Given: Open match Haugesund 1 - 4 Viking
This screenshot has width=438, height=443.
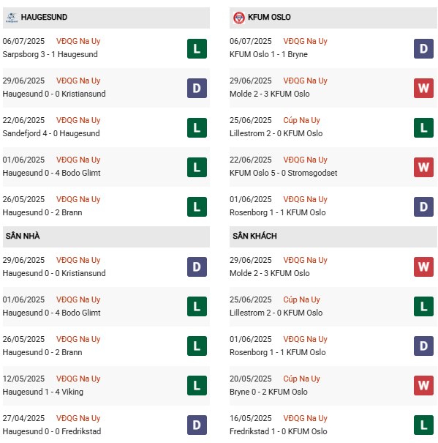Looking at the screenshot, I should [43, 392].
